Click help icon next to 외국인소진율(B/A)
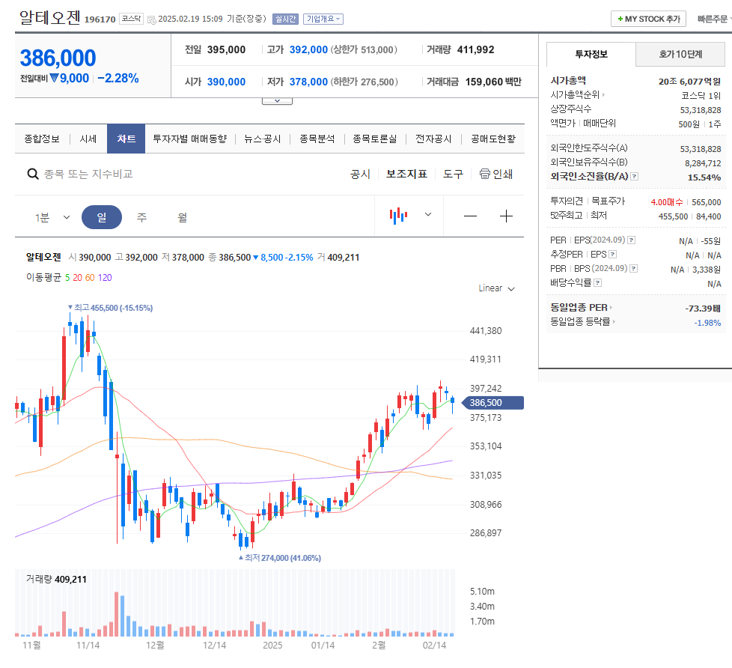This screenshot has height=668, width=732. coord(634,177)
